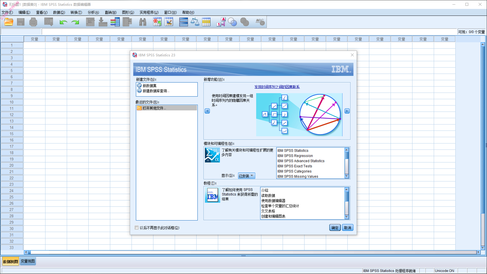Click the 取消 button
487x274 pixels.
click(x=347, y=228)
